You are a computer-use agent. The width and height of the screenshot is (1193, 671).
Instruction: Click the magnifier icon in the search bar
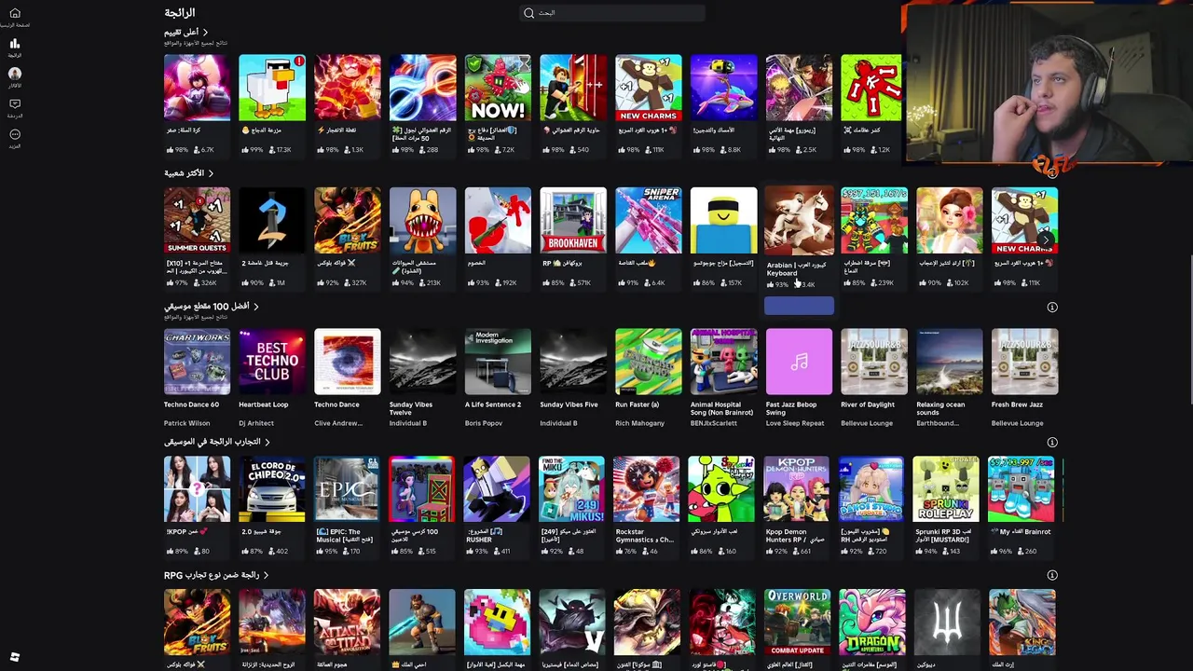[528, 13]
